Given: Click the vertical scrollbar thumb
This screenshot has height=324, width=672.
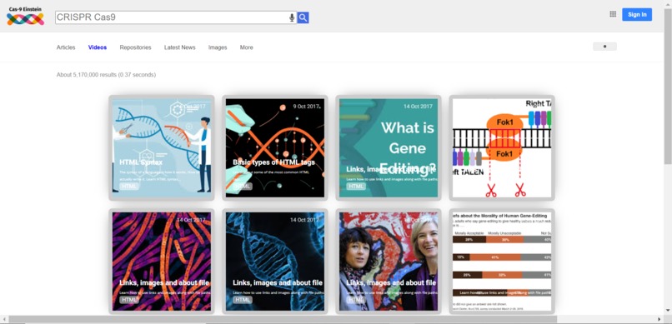Looking at the screenshot, I should (668, 86).
